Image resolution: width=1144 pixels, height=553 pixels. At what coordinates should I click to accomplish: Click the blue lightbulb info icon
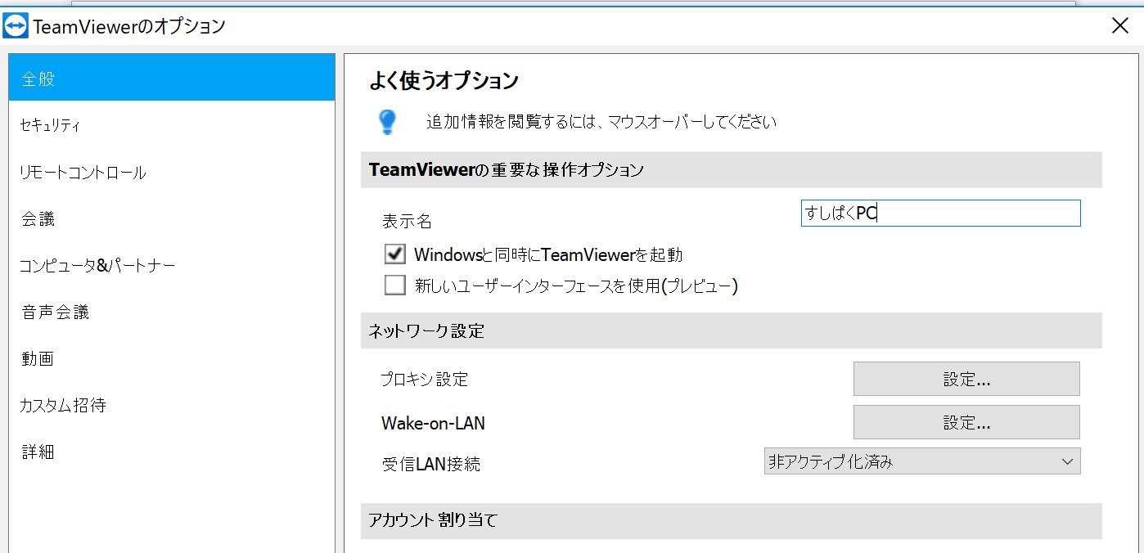[x=387, y=122]
